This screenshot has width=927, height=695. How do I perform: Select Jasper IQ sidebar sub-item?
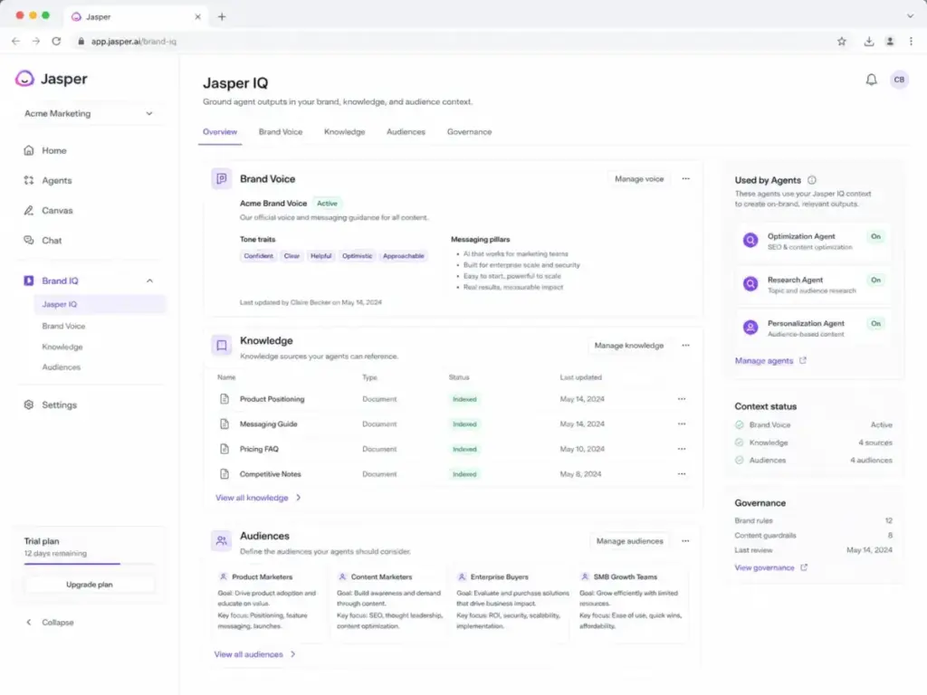coord(100,304)
